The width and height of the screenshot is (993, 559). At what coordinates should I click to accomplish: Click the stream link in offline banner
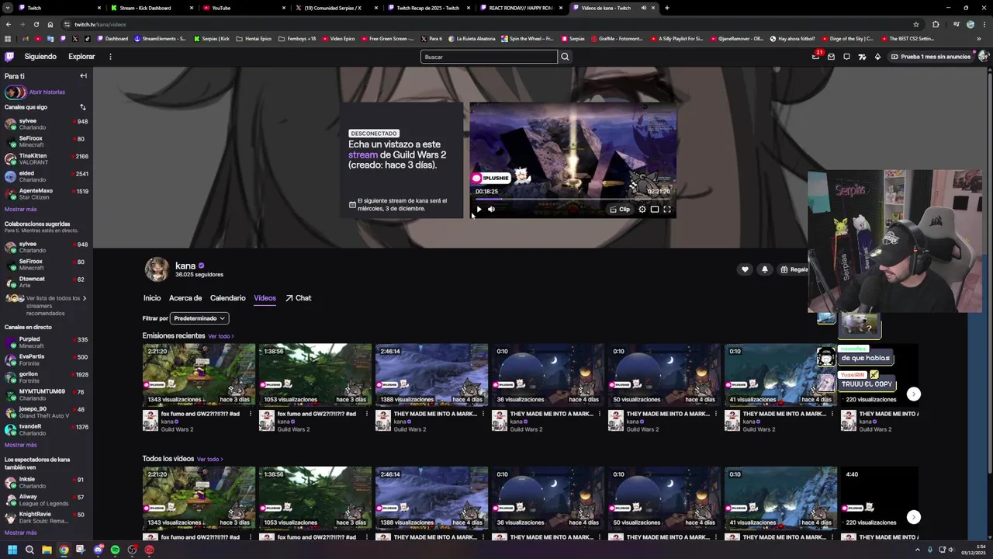[x=363, y=155]
